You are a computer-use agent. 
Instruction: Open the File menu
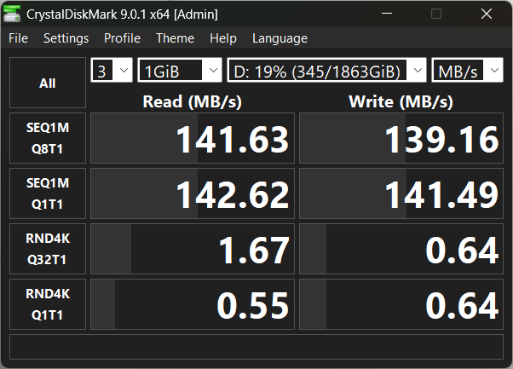click(x=19, y=38)
